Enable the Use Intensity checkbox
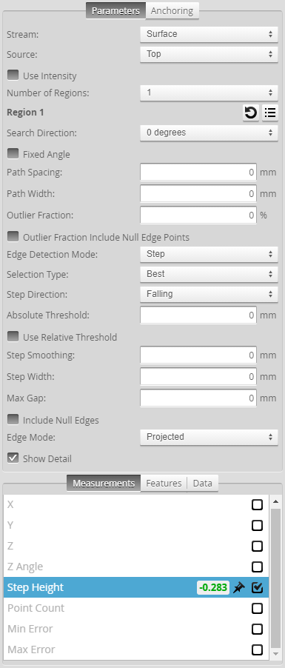285x668 pixels. point(13,76)
